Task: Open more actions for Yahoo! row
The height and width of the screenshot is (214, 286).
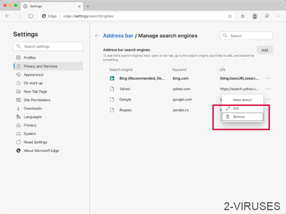Action: point(268,89)
